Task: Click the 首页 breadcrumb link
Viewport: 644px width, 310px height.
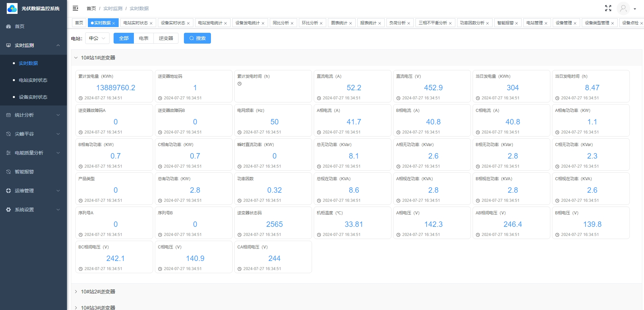Action: [91, 8]
